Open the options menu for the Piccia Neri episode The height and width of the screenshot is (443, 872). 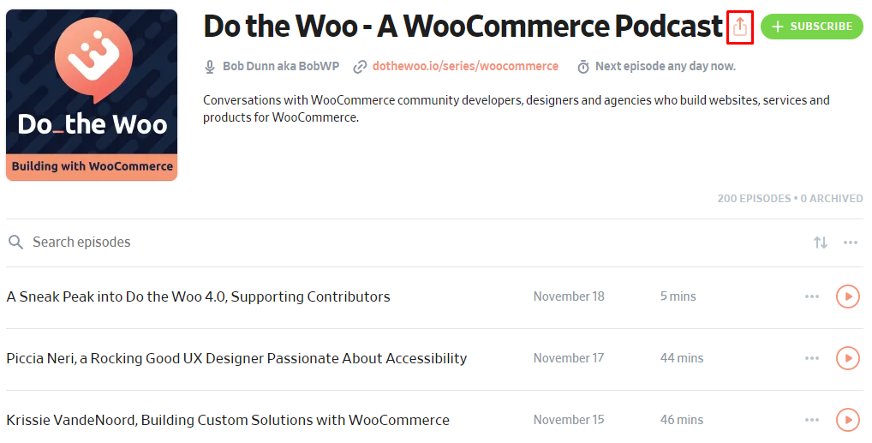point(812,358)
